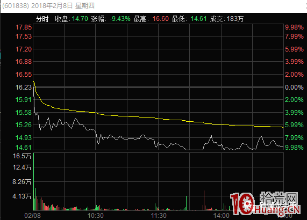
Task: Click the 最高 label in header
Action: [140, 19]
